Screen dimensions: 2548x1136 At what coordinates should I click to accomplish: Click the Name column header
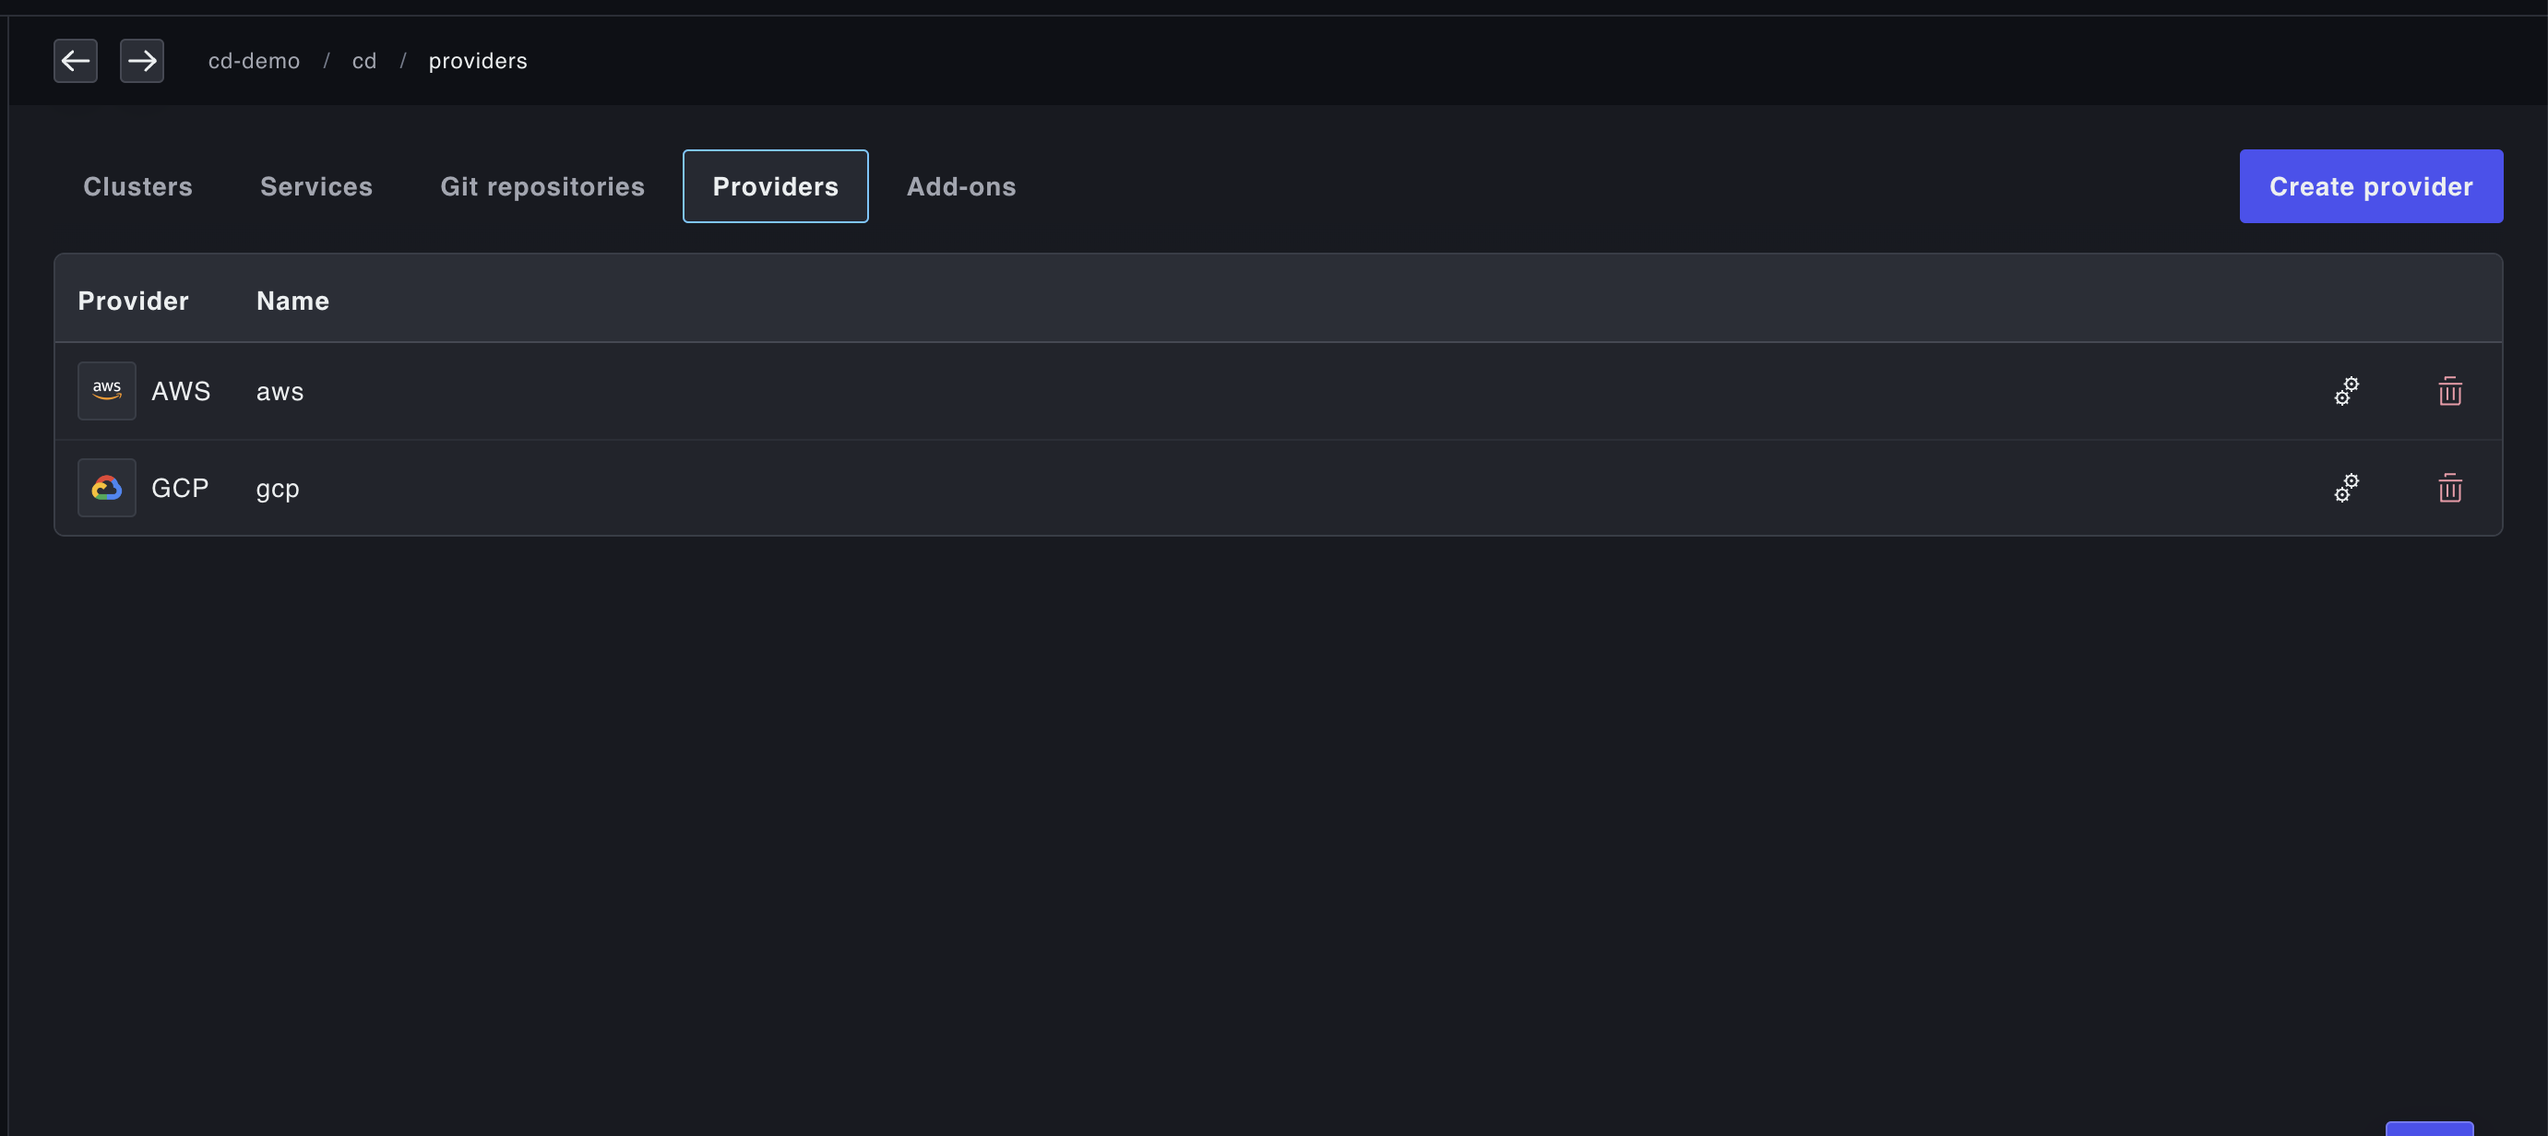coord(292,301)
